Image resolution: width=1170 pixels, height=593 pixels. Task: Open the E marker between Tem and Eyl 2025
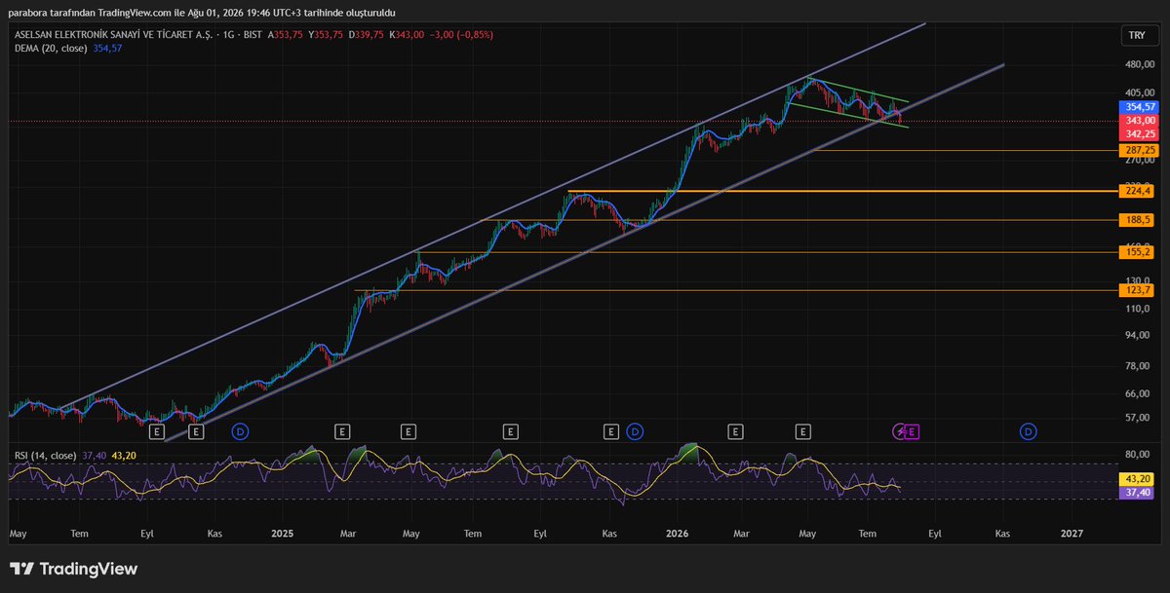[509, 430]
